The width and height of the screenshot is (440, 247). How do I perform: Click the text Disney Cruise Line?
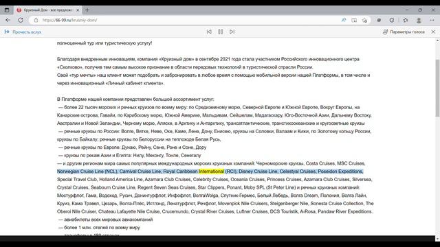[x=258, y=172]
